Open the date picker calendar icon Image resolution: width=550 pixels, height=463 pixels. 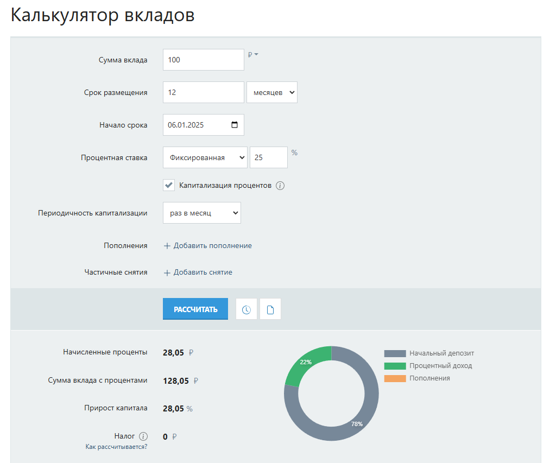pyautogui.click(x=235, y=124)
